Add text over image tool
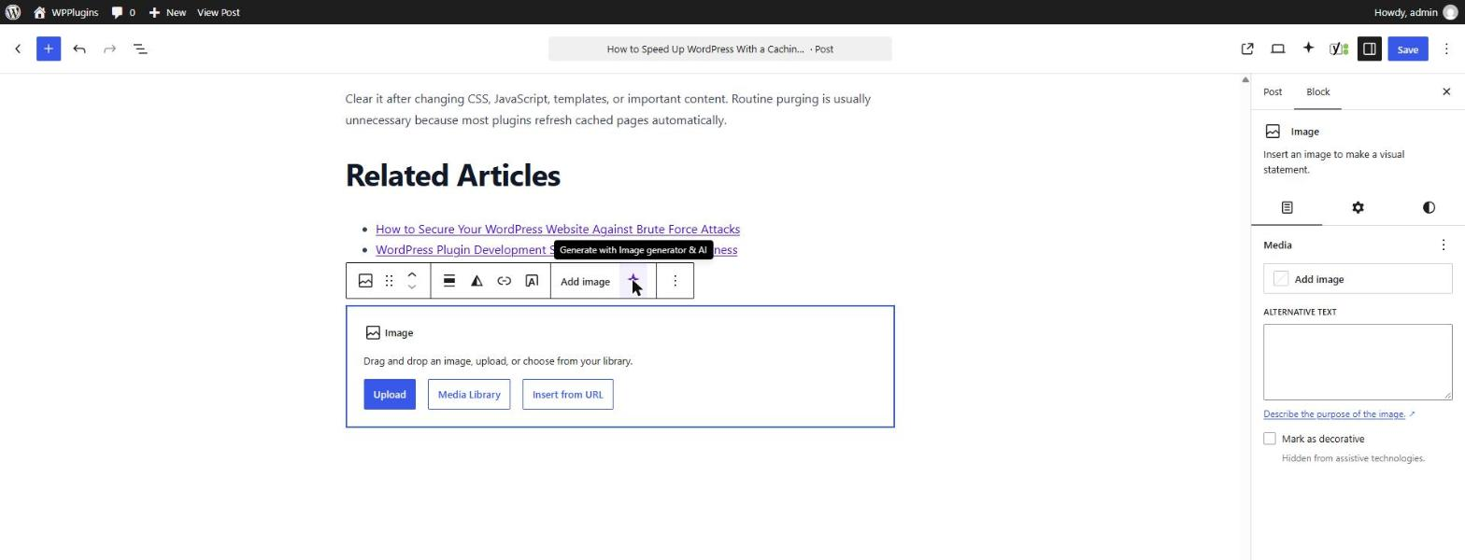 coord(532,281)
